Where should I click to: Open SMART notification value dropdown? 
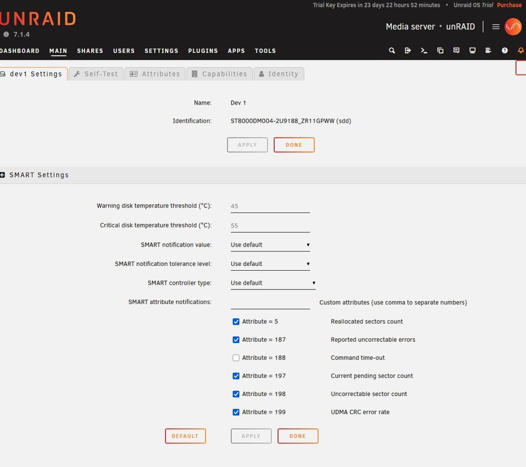click(x=270, y=245)
